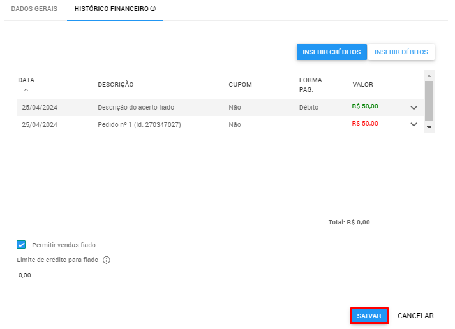Toggle Permitir vendas fiado checkbox

click(22, 245)
